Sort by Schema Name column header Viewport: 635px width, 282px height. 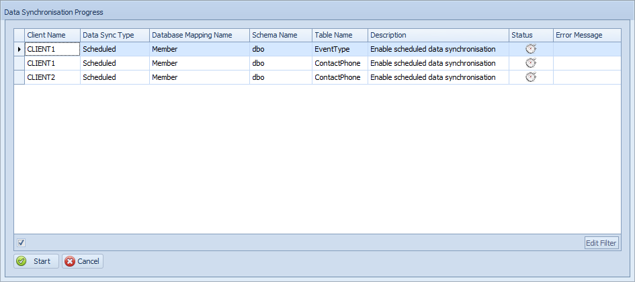281,35
